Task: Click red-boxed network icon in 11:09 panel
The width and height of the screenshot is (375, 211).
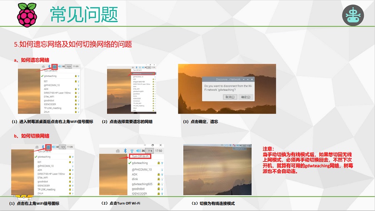Action: [49, 147]
